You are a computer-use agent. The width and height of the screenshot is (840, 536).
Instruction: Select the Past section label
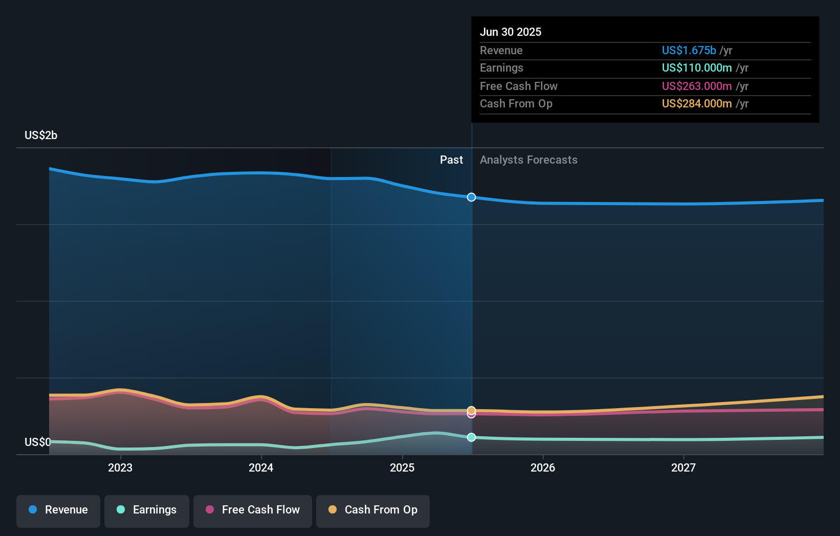click(x=451, y=160)
